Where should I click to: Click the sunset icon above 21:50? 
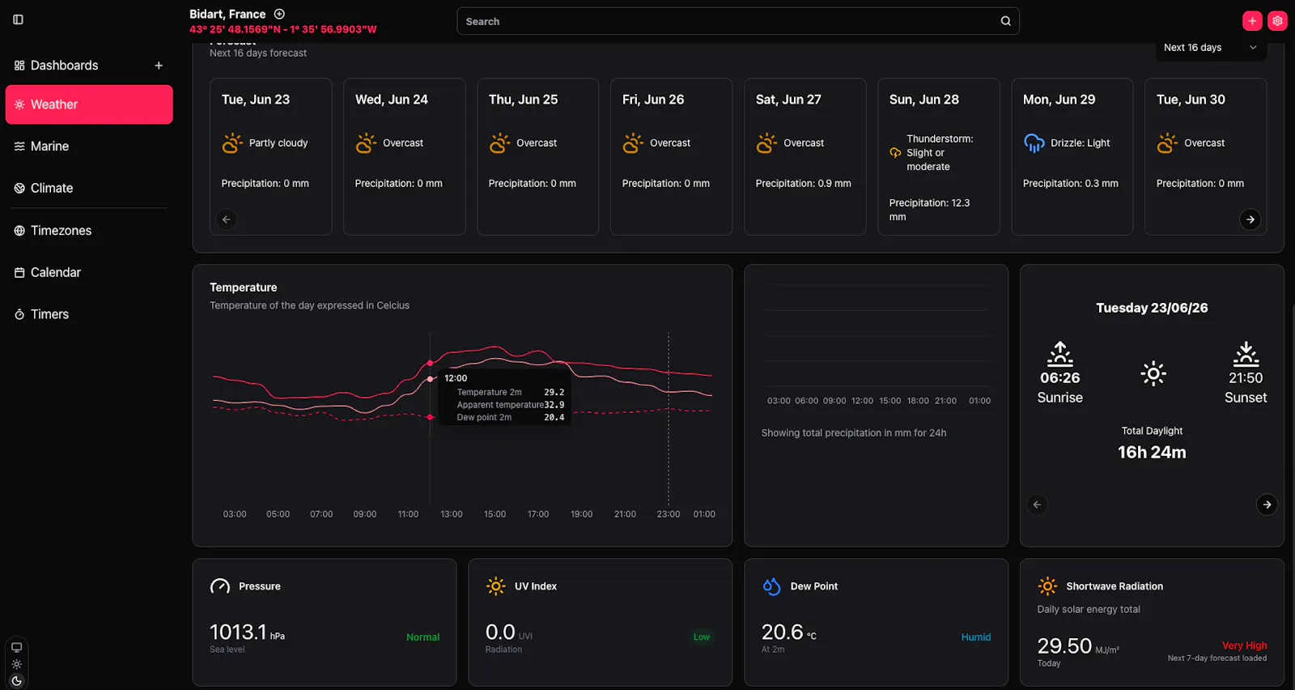coord(1246,354)
